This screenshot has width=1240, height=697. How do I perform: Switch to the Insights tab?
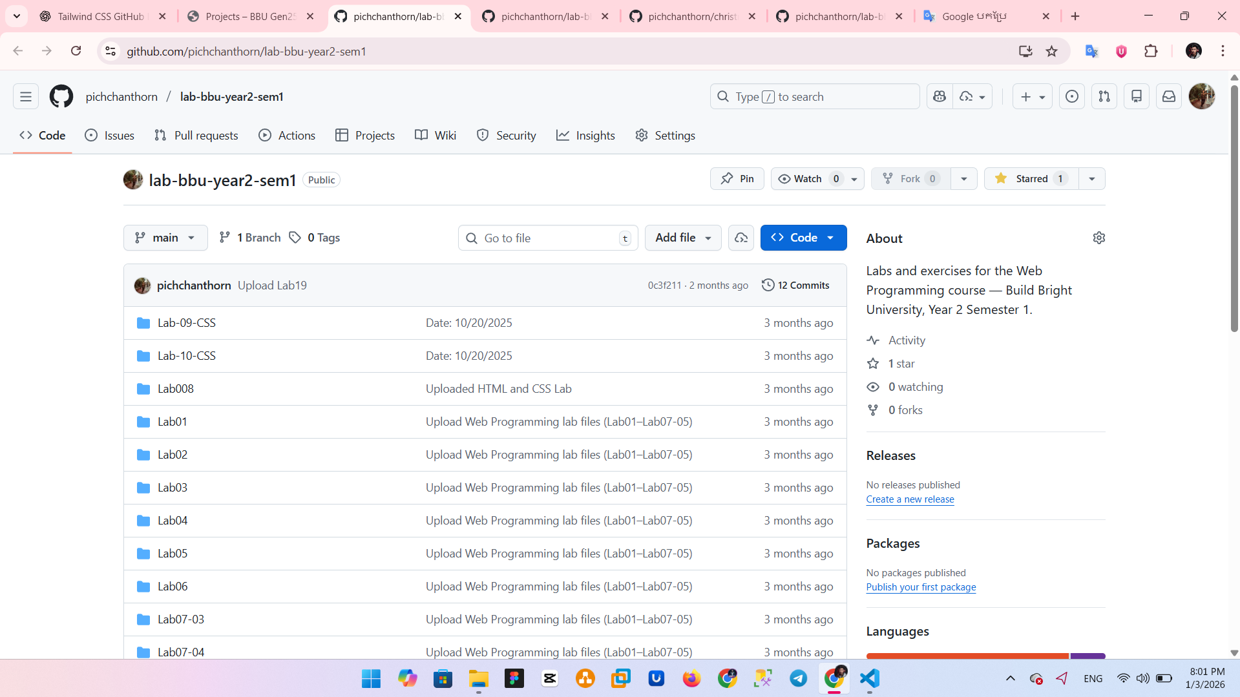(585, 136)
